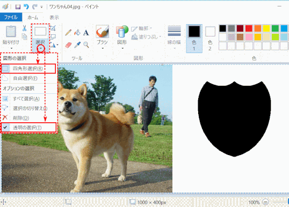Select the Pencil tool
This screenshot has height=207, width=289.
(x=68, y=33)
